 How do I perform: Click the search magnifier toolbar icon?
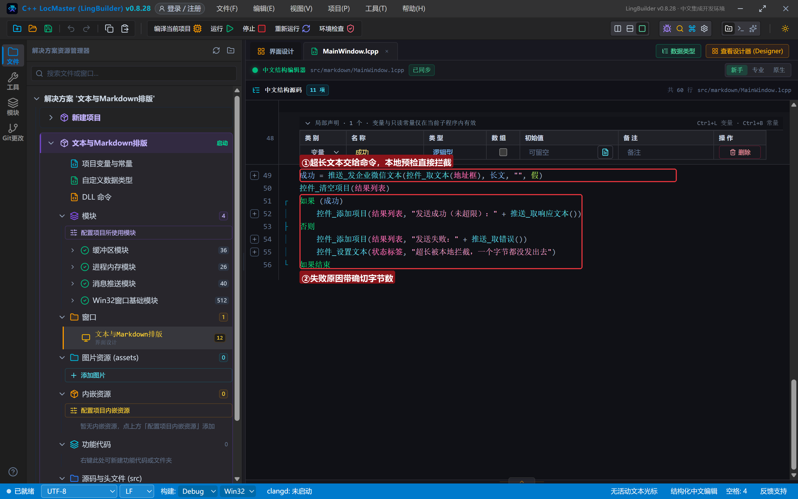(x=680, y=29)
